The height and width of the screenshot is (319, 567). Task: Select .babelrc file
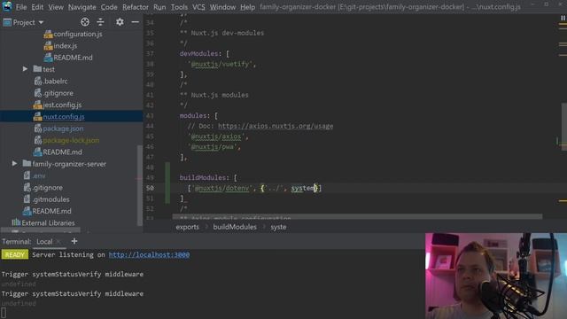tap(55, 81)
